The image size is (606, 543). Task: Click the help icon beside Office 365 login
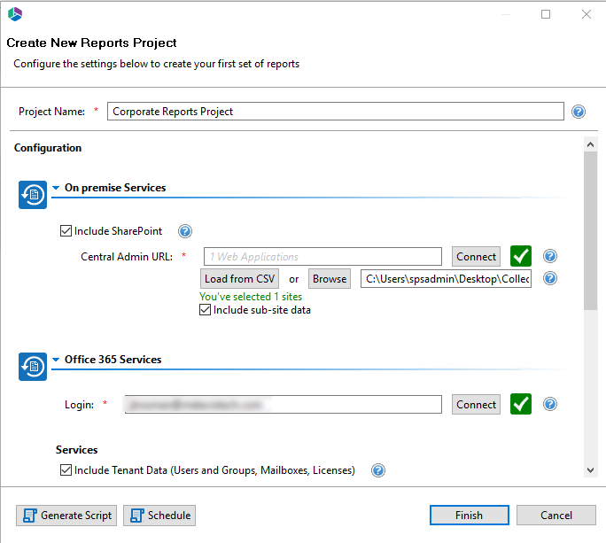pos(550,405)
